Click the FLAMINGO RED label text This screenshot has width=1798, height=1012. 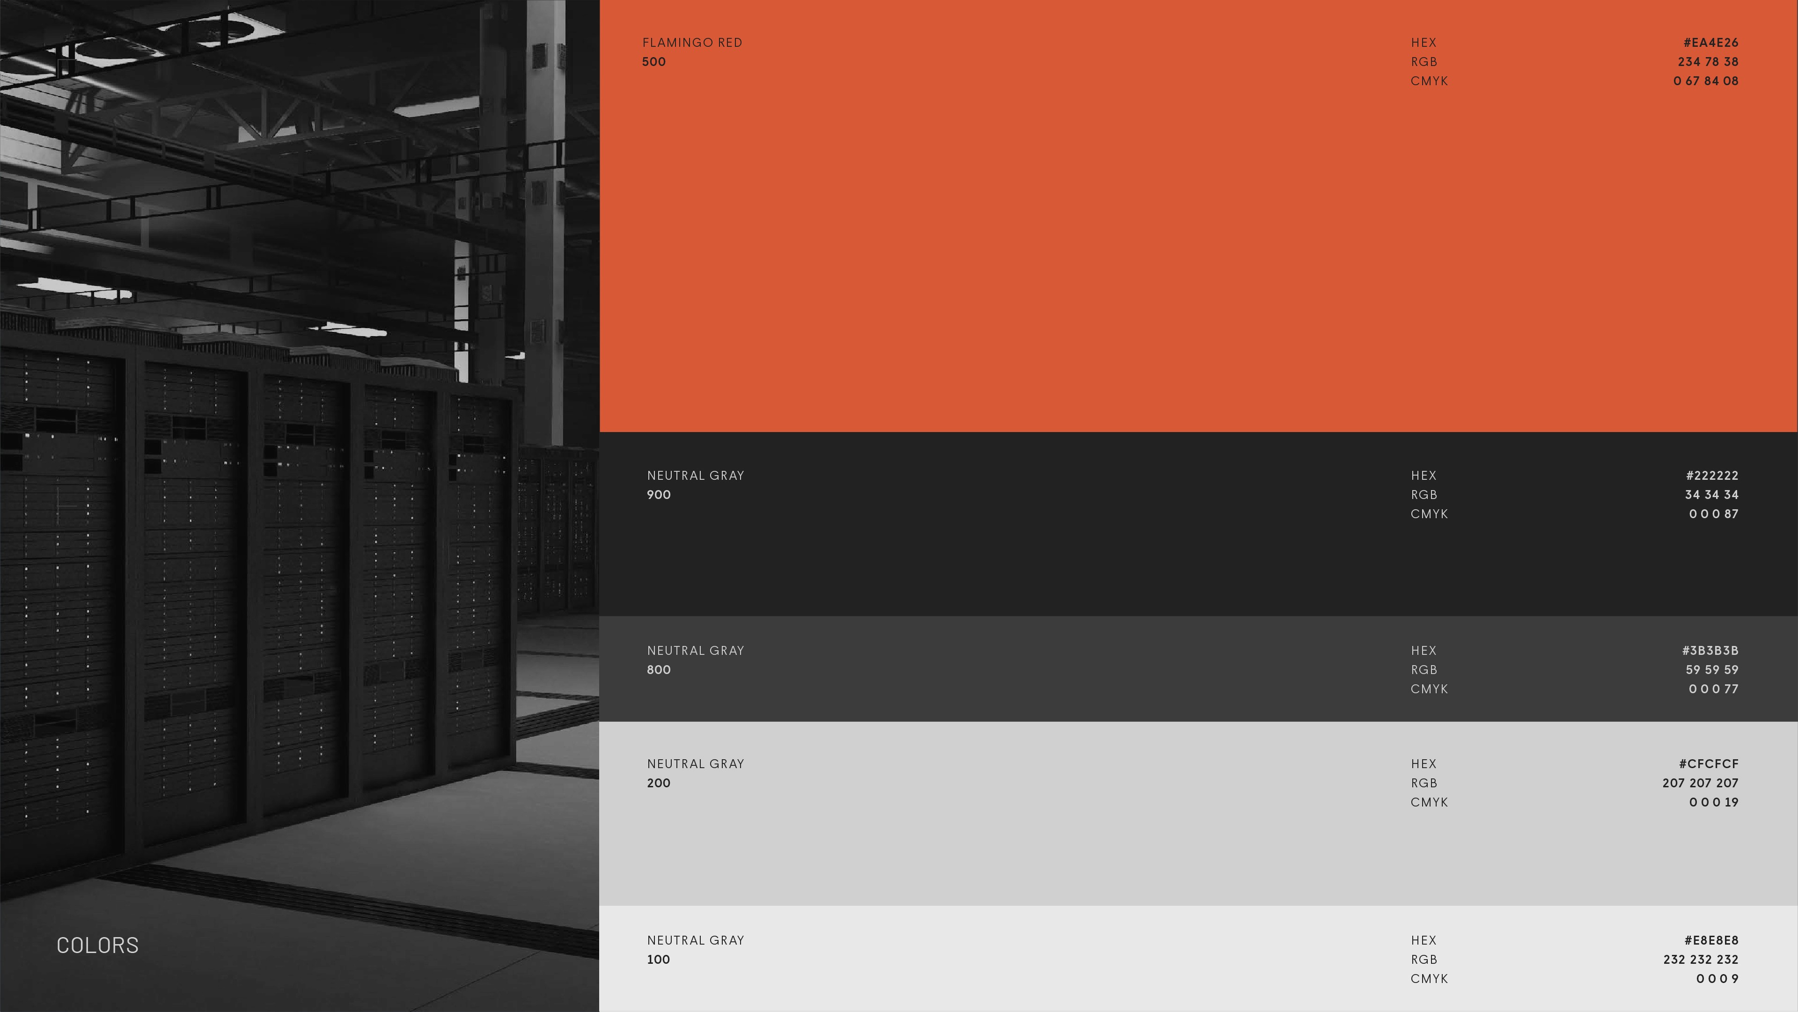692,43
